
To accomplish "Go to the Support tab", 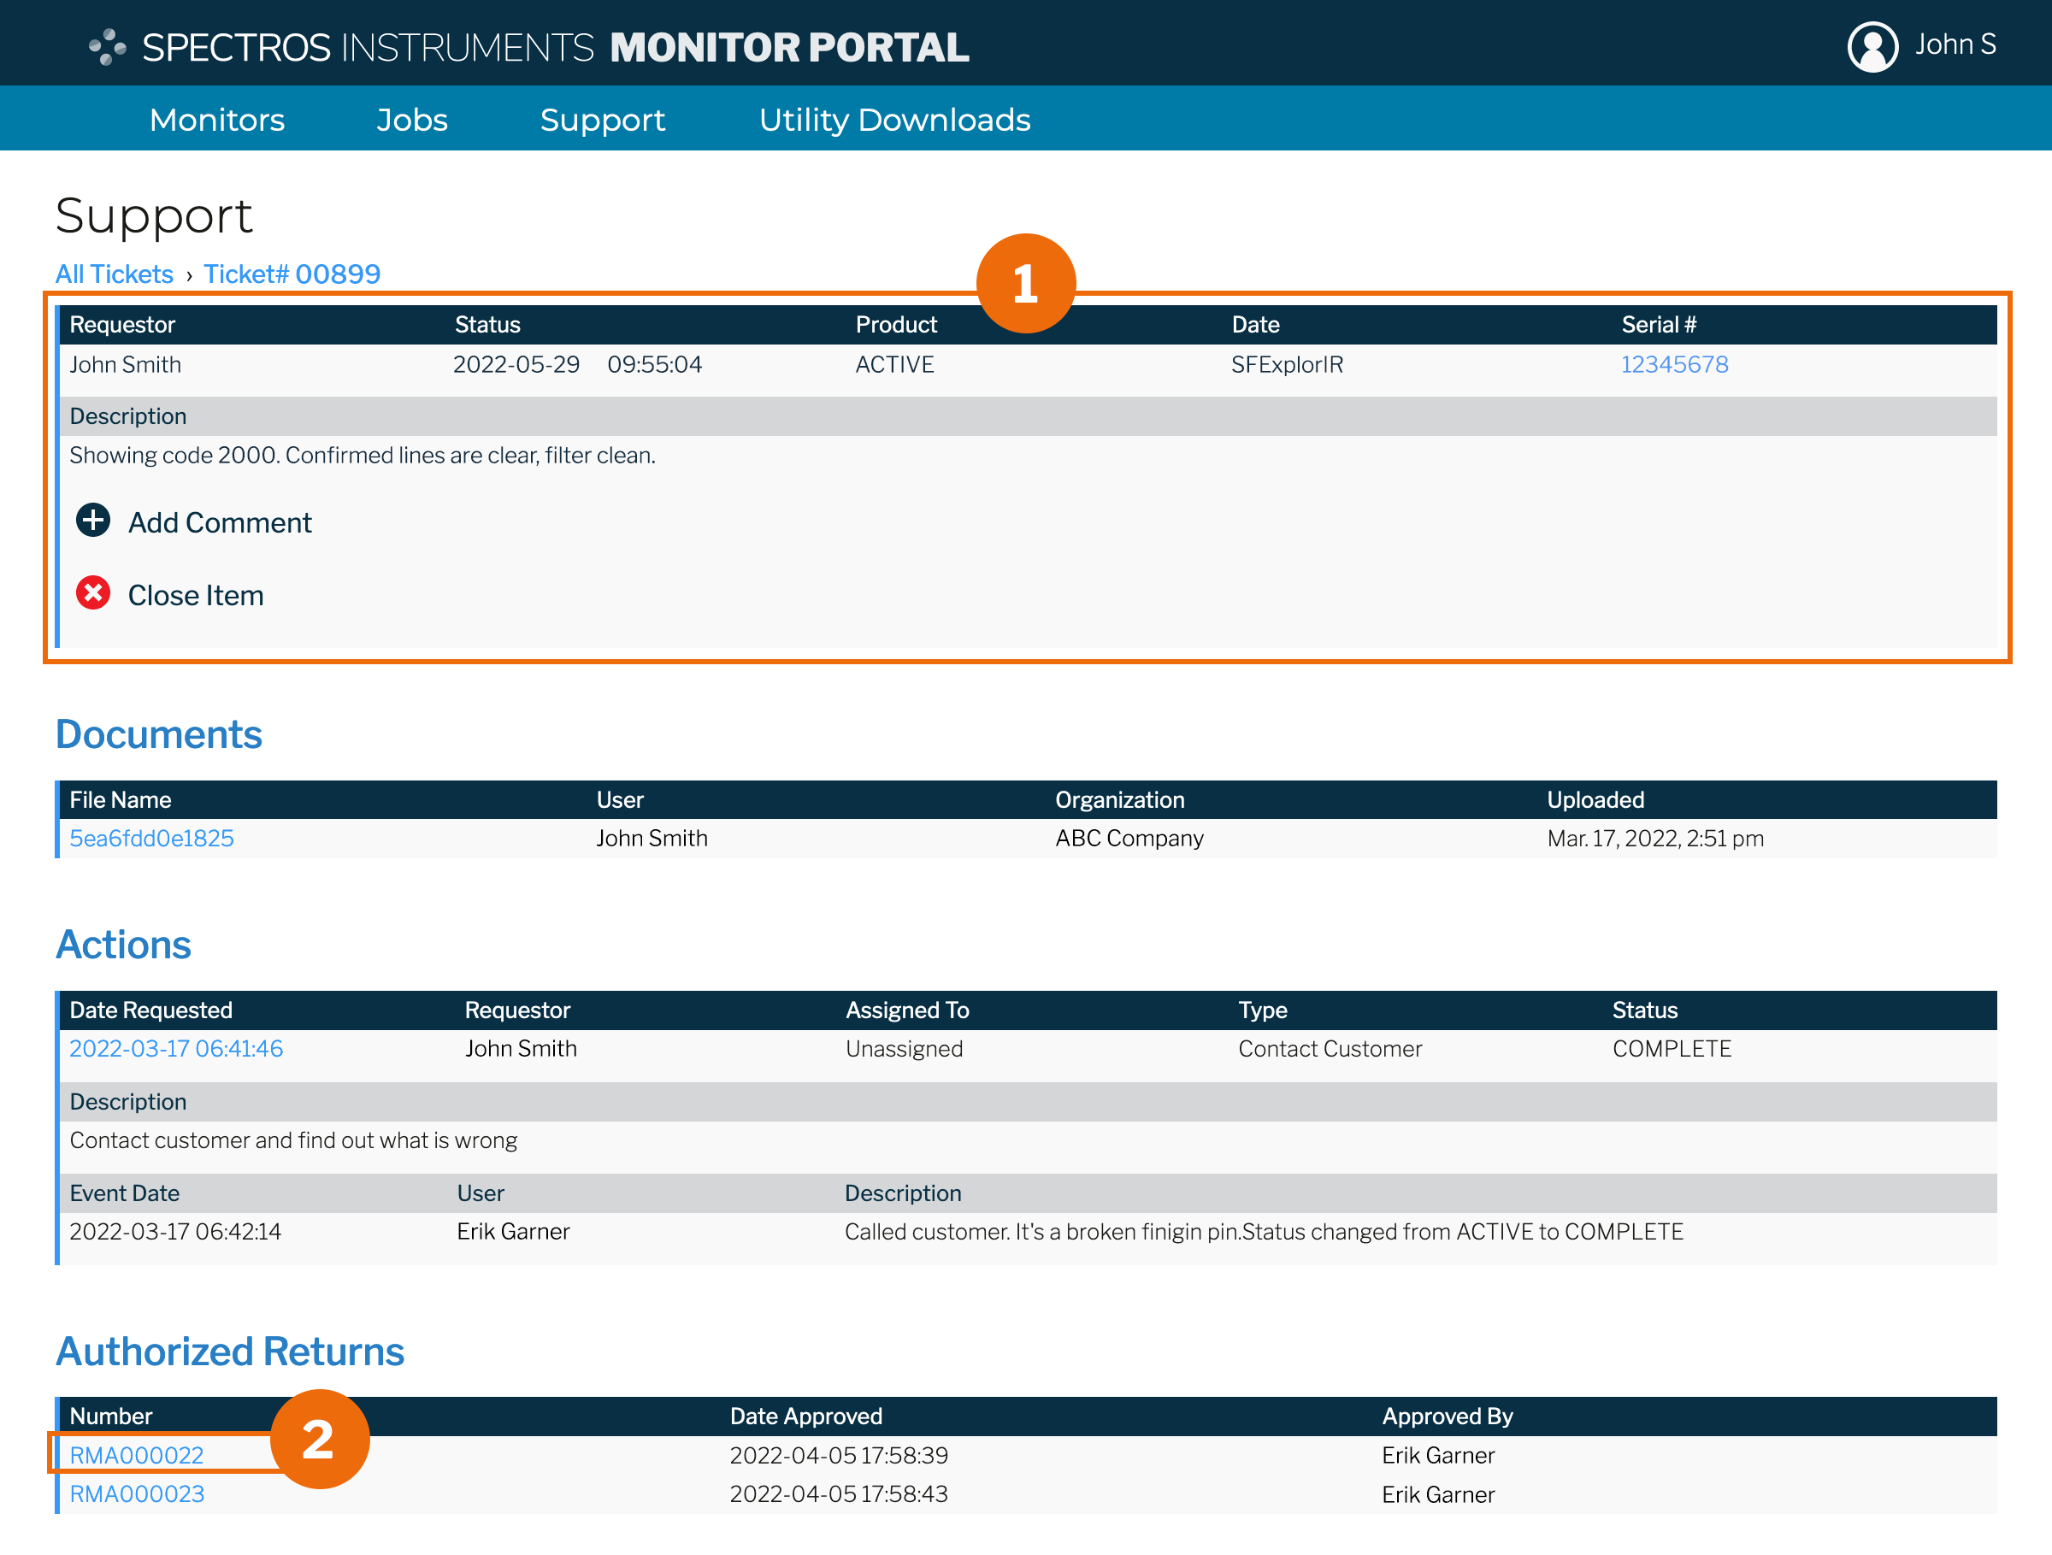I will (x=602, y=120).
